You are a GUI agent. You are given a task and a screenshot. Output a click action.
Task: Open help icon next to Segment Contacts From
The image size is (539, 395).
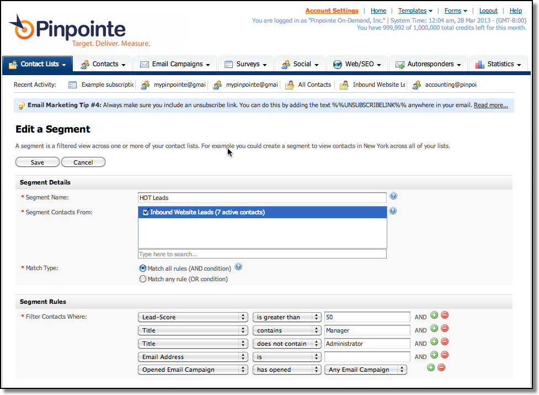tap(392, 210)
